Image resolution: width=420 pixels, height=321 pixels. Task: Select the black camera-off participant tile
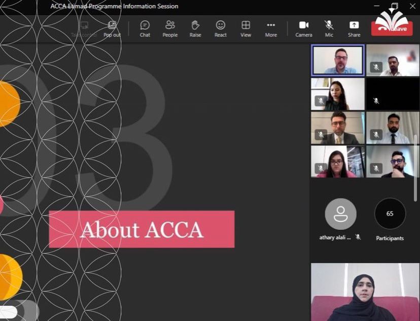(393, 94)
